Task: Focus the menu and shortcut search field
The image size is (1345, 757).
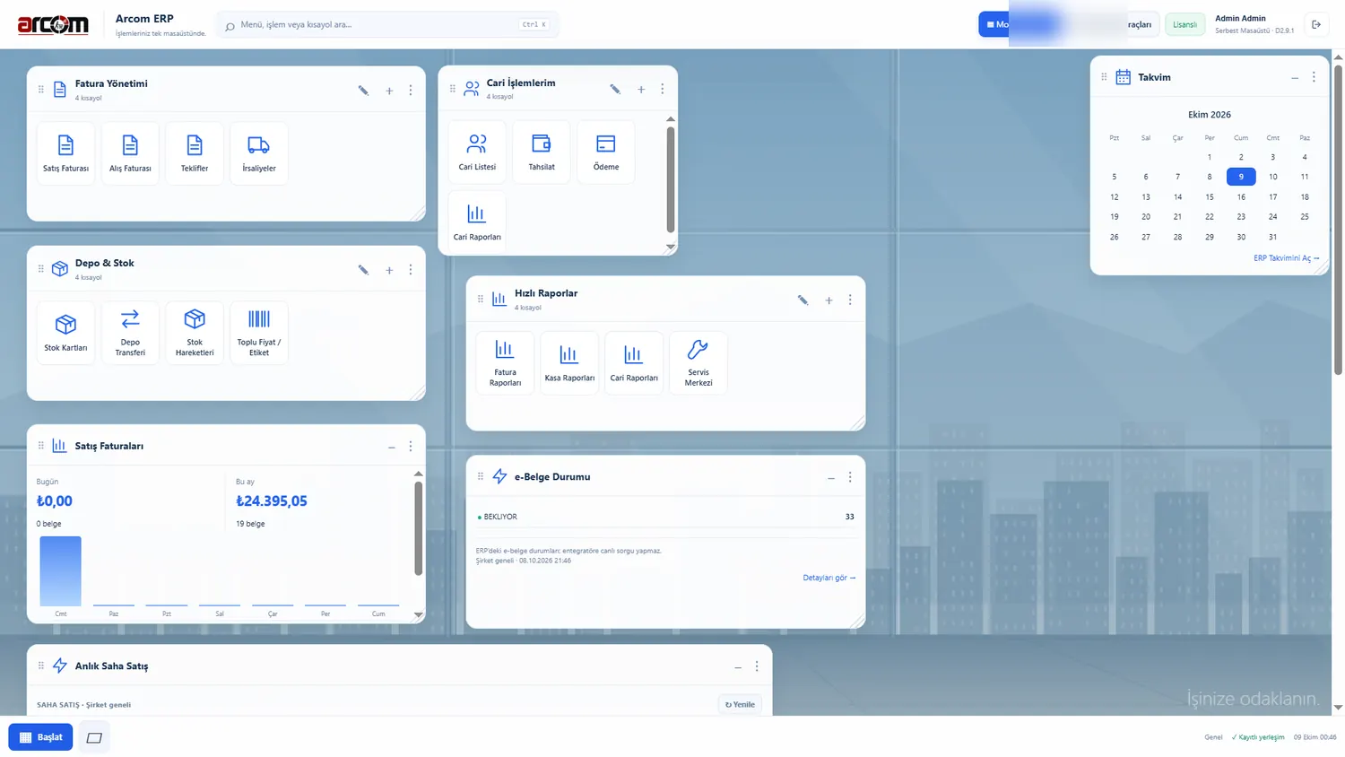Action: pyautogui.click(x=387, y=24)
